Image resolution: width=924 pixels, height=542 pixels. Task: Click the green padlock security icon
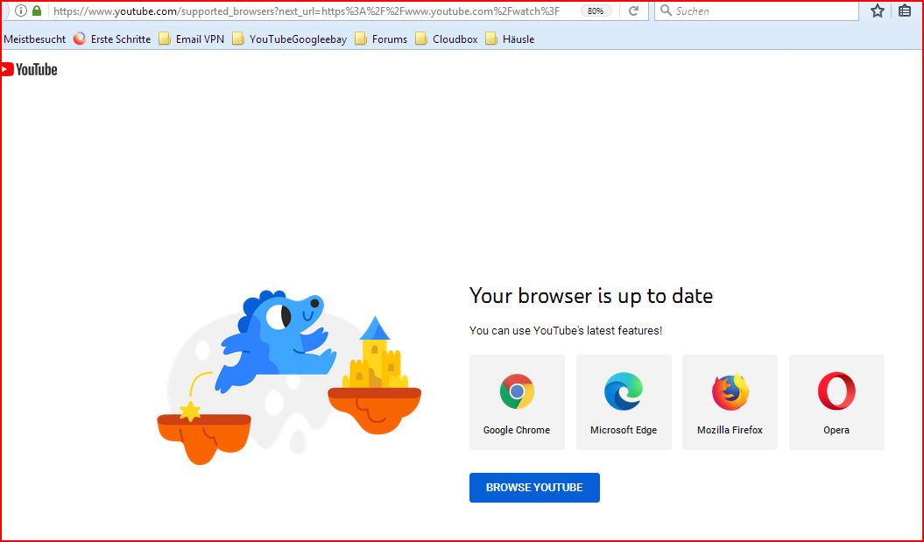pyautogui.click(x=37, y=11)
